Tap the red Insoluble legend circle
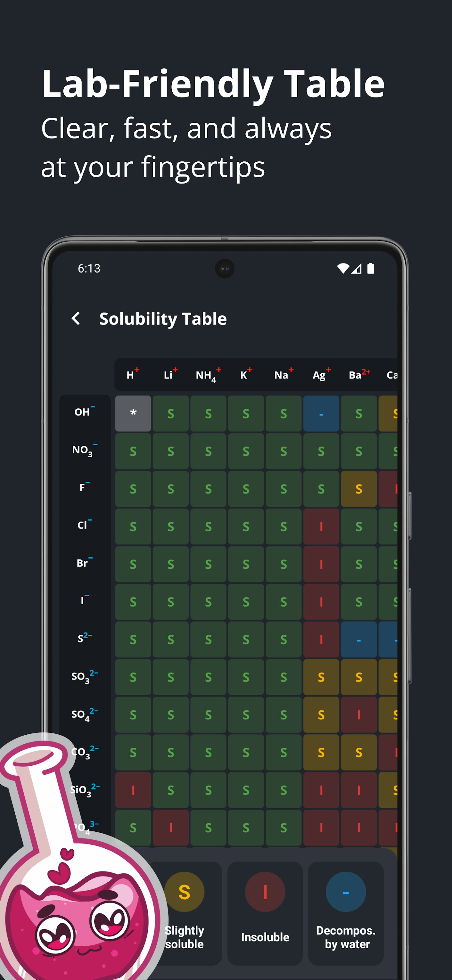 pos(265,892)
